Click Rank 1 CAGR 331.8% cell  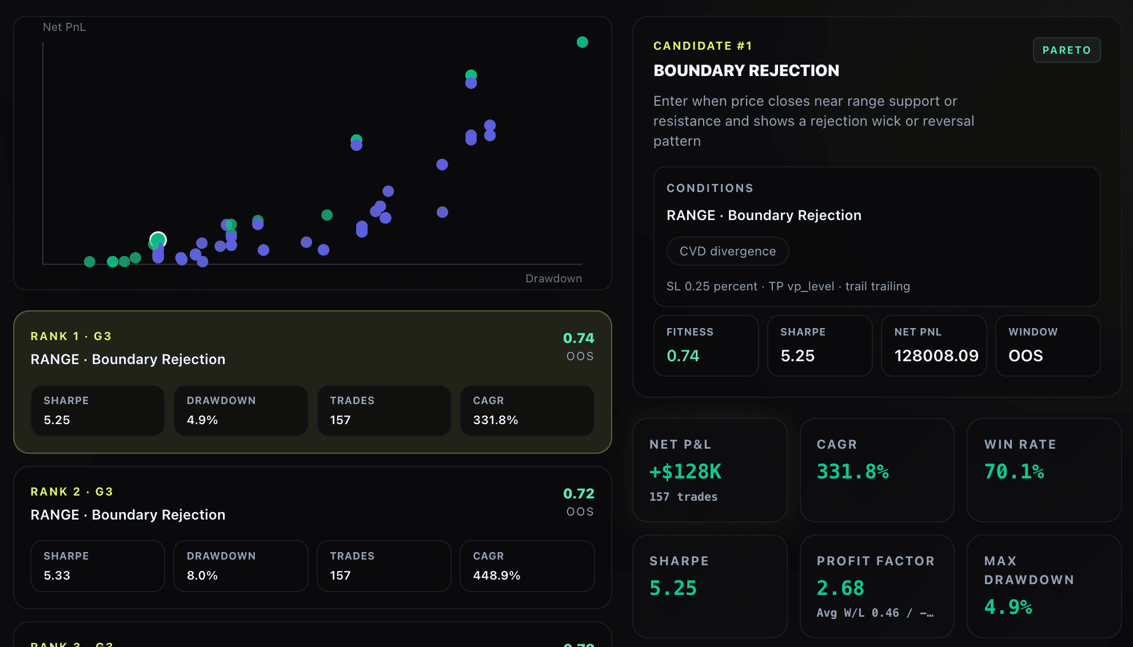pos(527,410)
